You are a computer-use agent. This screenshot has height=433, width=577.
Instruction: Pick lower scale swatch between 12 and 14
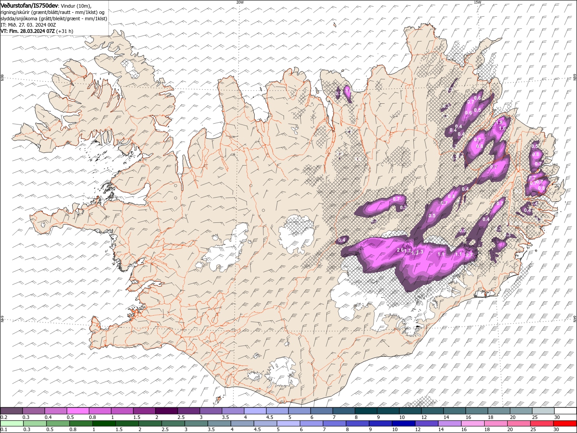(426, 424)
